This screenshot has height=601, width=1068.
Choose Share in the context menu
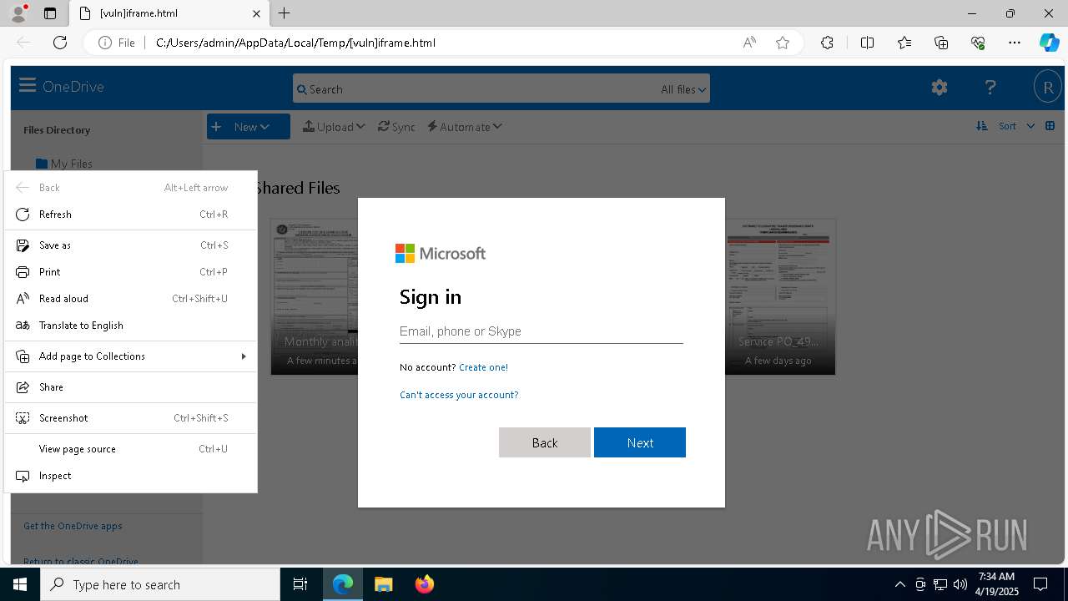[x=131, y=387]
